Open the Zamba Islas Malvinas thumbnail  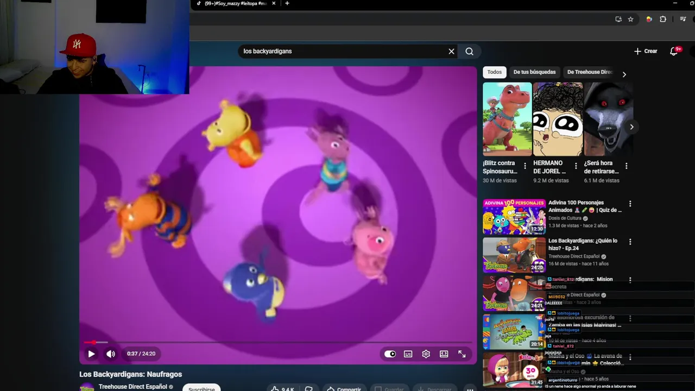coord(514,332)
